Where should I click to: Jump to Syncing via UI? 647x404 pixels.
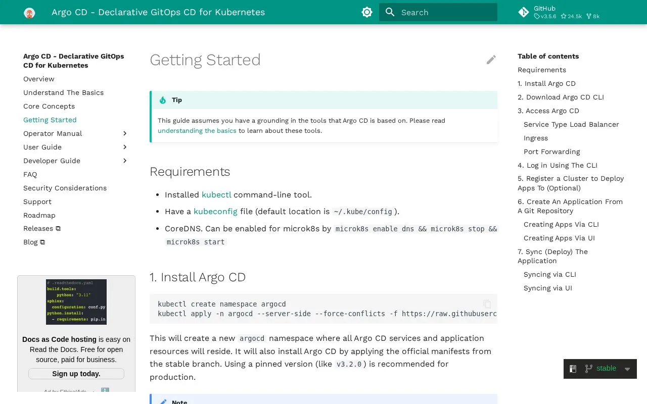tap(548, 288)
